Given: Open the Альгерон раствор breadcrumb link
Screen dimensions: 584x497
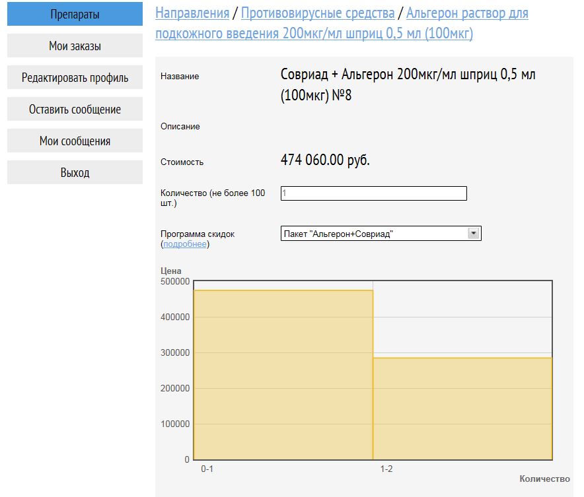Looking at the screenshot, I should pyautogui.click(x=342, y=23).
